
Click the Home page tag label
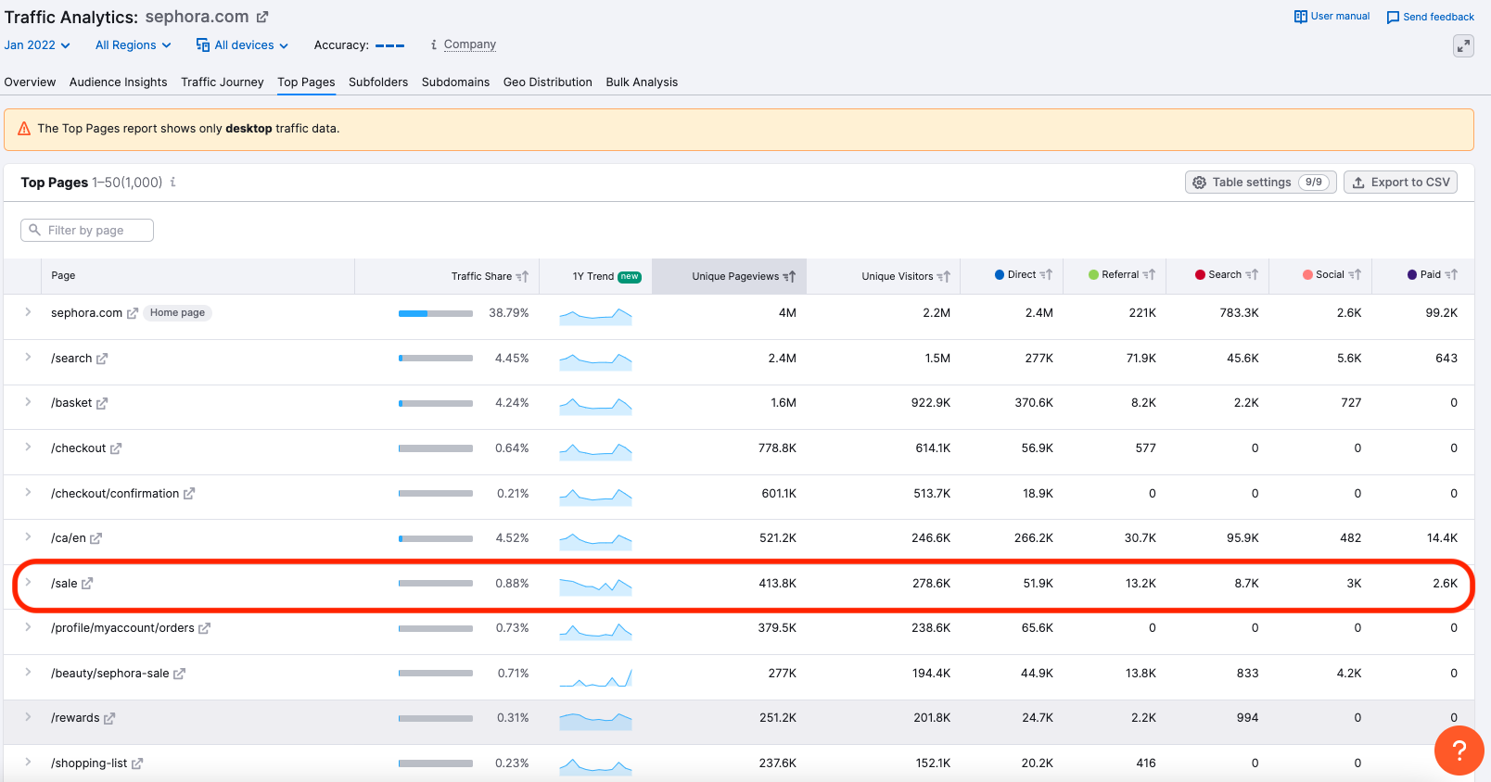pyautogui.click(x=177, y=313)
